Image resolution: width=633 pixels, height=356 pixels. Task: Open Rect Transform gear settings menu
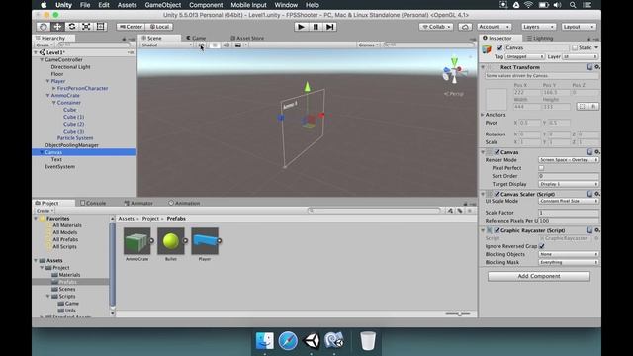click(597, 67)
